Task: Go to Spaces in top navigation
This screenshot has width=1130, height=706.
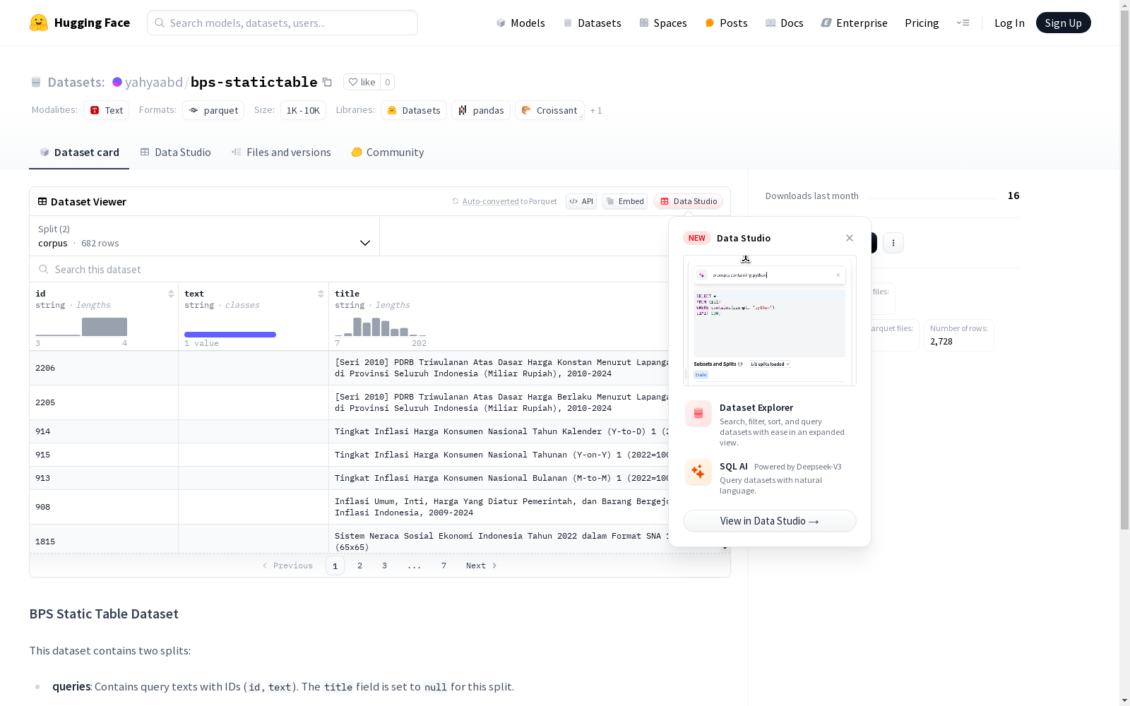Action: point(662,23)
